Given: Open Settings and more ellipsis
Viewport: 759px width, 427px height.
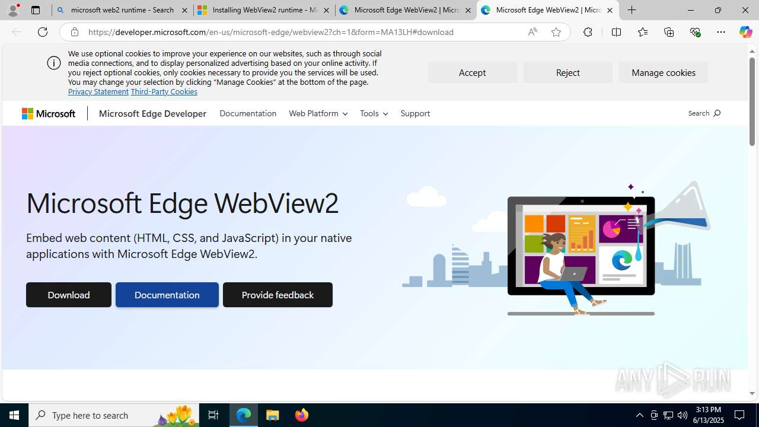Looking at the screenshot, I should 721,32.
